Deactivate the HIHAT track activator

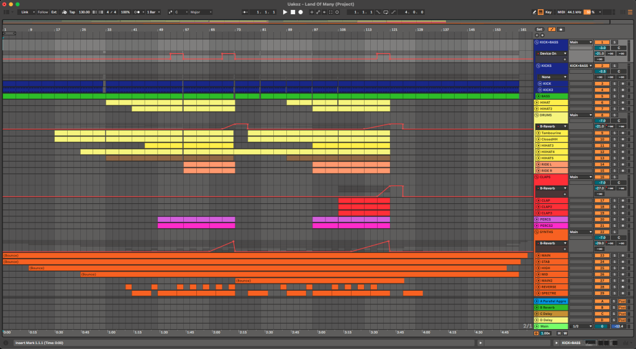pos(602,103)
